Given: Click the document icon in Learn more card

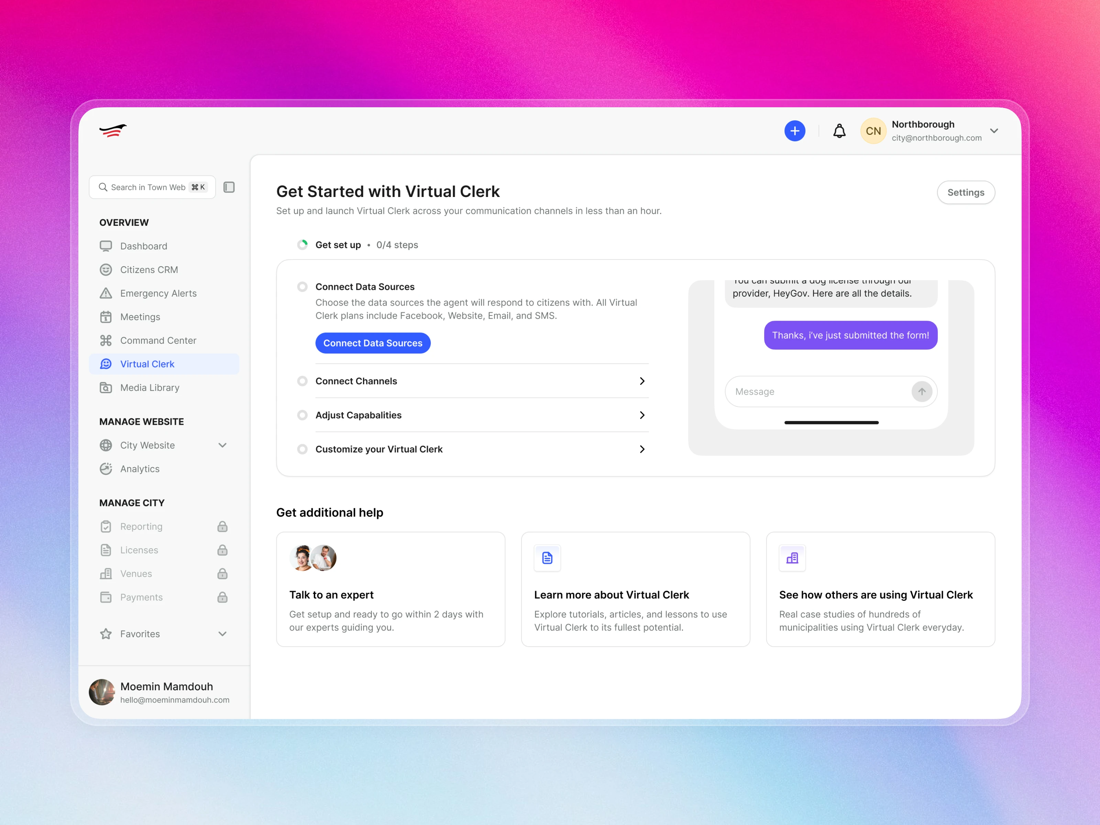Looking at the screenshot, I should tap(547, 558).
